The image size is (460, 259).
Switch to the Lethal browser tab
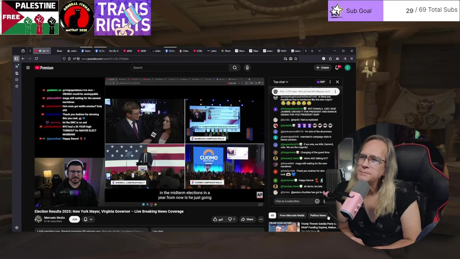click(212, 51)
